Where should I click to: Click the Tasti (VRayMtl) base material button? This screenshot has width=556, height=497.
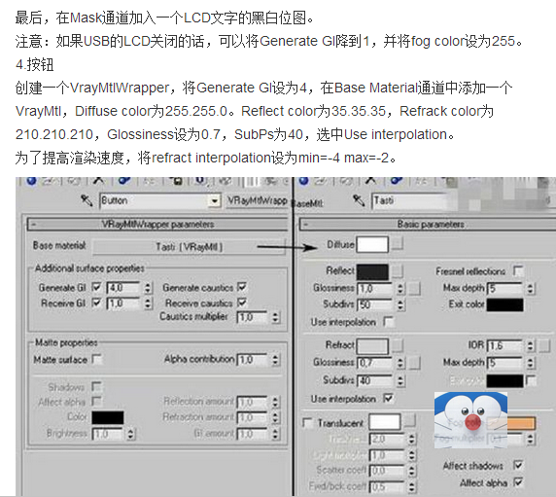click(x=189, y=247)
